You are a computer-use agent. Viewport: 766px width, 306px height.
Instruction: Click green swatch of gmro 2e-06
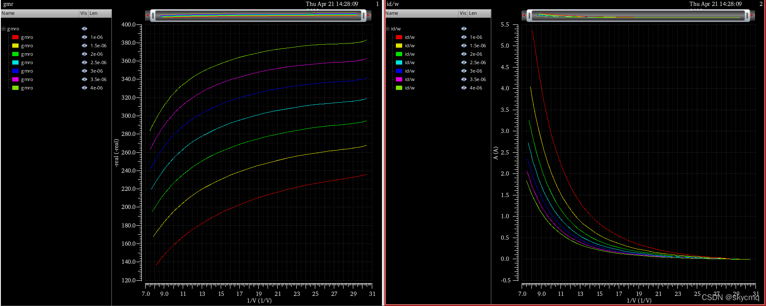click(x=15, y=54)
